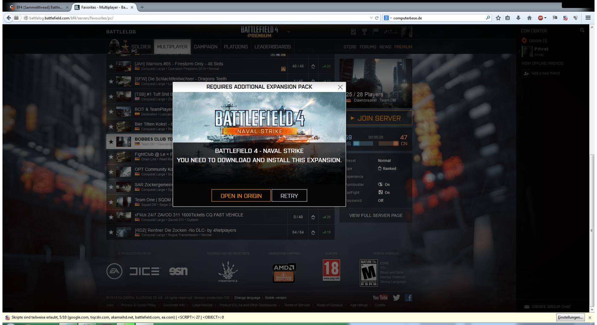
Task: Switch to the Multiplayer tab
Action: (172, 47)
